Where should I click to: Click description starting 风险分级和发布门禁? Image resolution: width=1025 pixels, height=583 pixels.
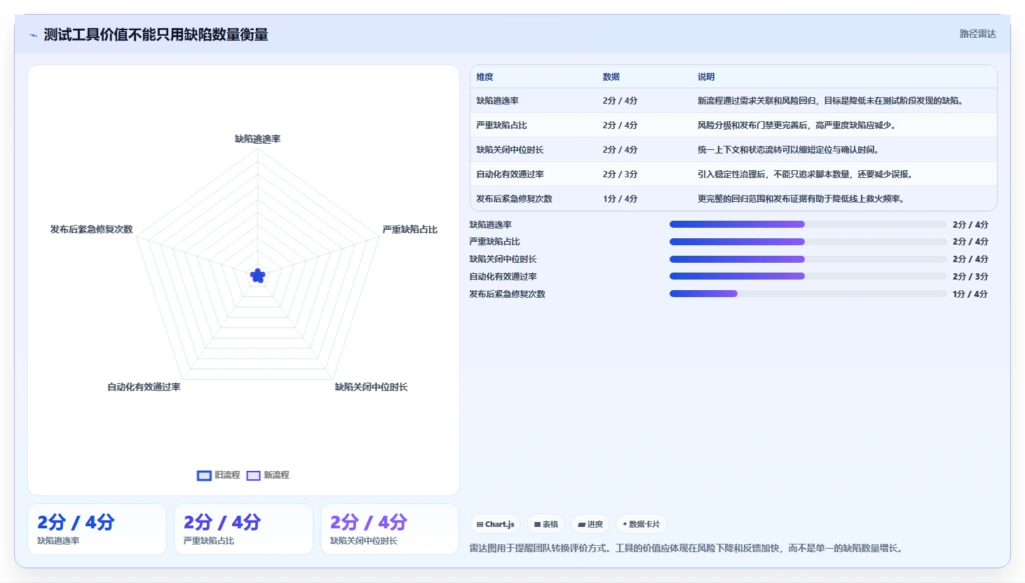pos(796,125)
